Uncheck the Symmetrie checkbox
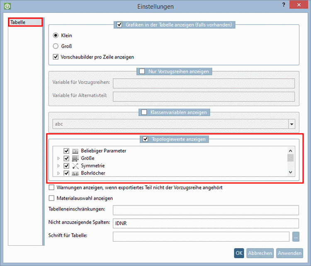Image resolution: width=311 pixels, height=266 pixels. [x=66, y=166]
